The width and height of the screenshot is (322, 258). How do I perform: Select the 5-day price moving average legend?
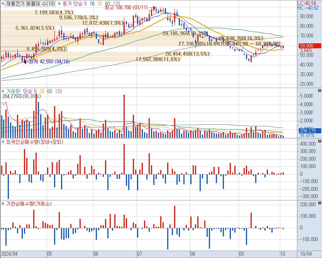pyautogui.click(x=86, y=3)
